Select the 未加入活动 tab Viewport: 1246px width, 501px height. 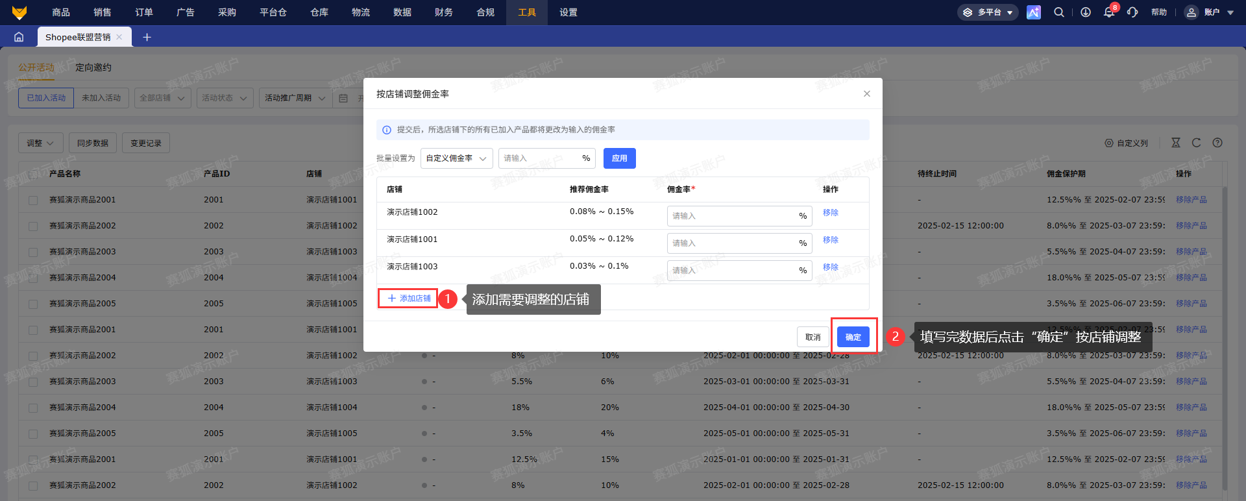point(101,98)
